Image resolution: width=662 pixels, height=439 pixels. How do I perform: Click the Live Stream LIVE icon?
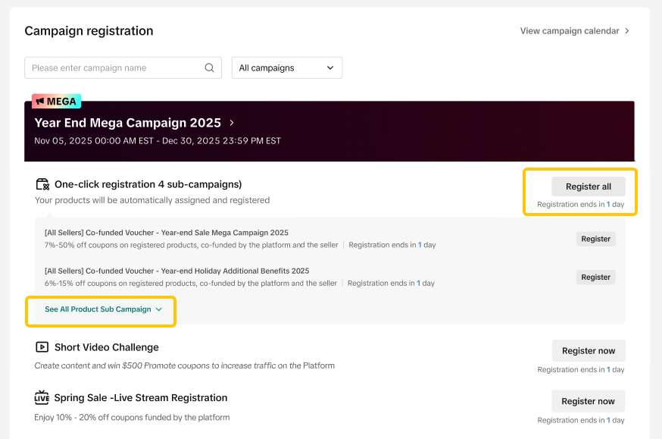point(42,398)
